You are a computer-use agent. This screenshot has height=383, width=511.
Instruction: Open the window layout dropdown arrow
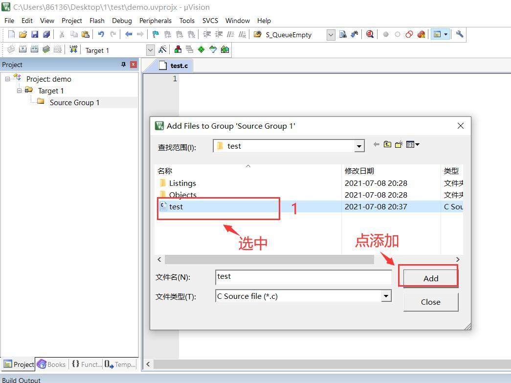pyautogui.click(x=446, y=34)
